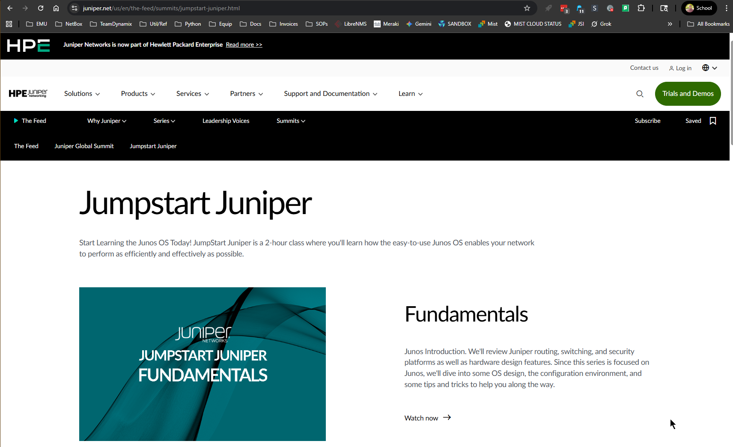Open the TeamDynamix bookmarks folder
Viewport: 733px width, 447px height.
point(111,24)
